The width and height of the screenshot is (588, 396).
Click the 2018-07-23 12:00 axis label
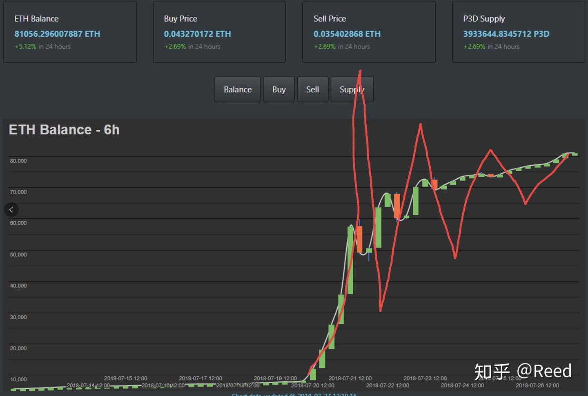[425, 378]
